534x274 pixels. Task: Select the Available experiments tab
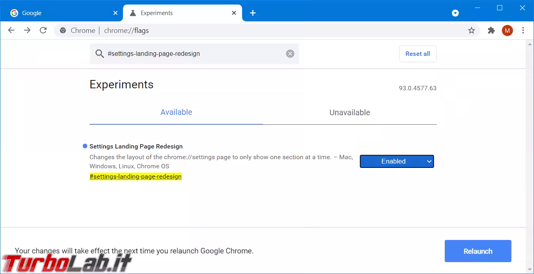click(x=176, y=112)
